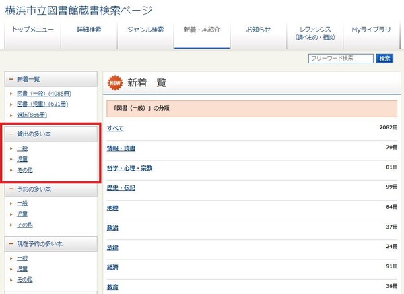Image resolution: width=404 pixels, height=294 pixels.
Task: Collapse the 予約の多い本 sidebar section
Action: 11,189
